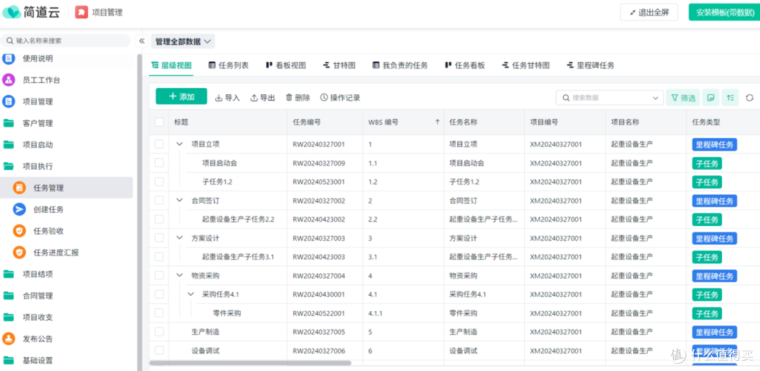
Task: Check the 方案设计 row checkbox
Action: click(x=159, y=238)
